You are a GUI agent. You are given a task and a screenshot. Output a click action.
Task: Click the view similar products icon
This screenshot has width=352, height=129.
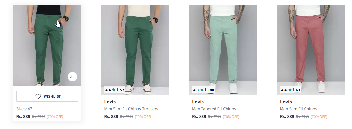tap(72, 77)
